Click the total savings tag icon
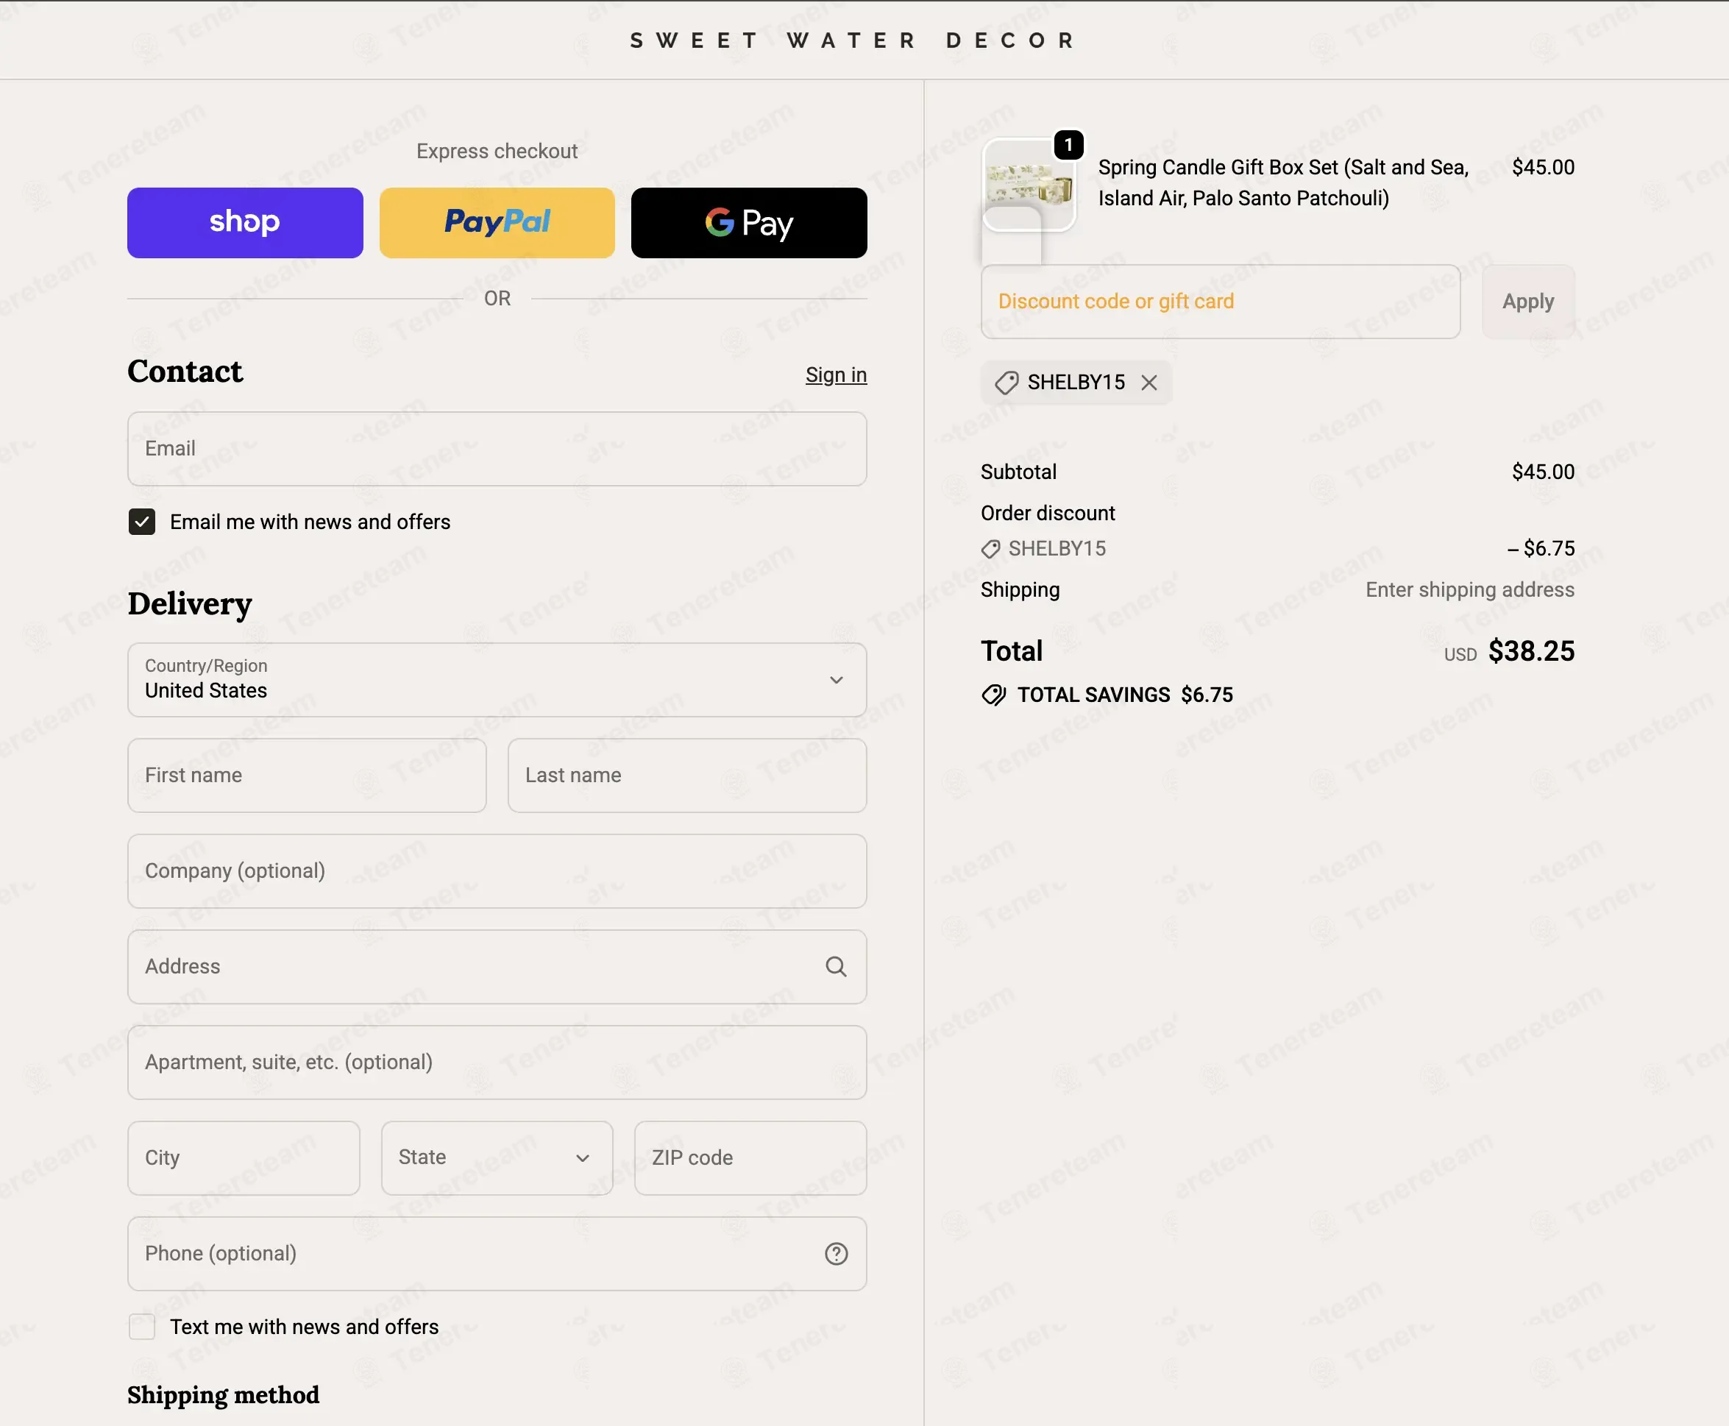The image size is (1729, 1426). (x=993, y=695)
